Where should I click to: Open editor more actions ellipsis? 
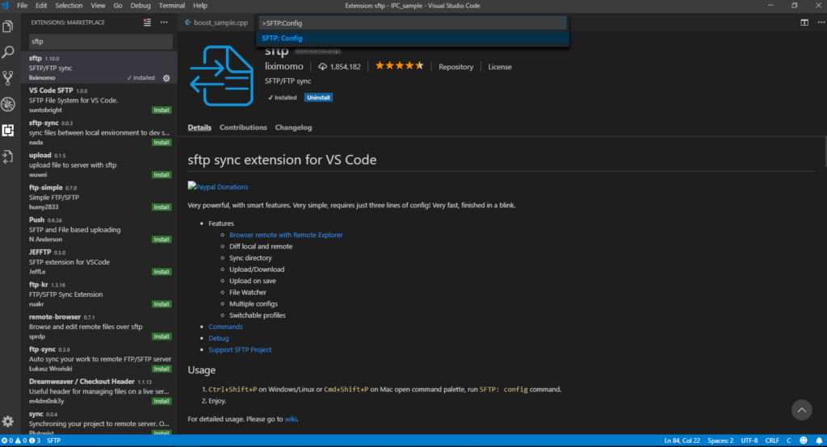click(x=821, y=23)
